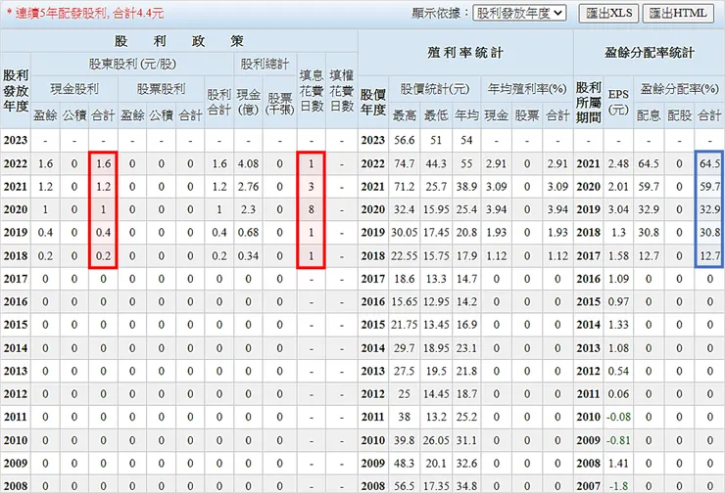Click the EPS value 2.48
The image size is (725, 493).
coord(618,163)
